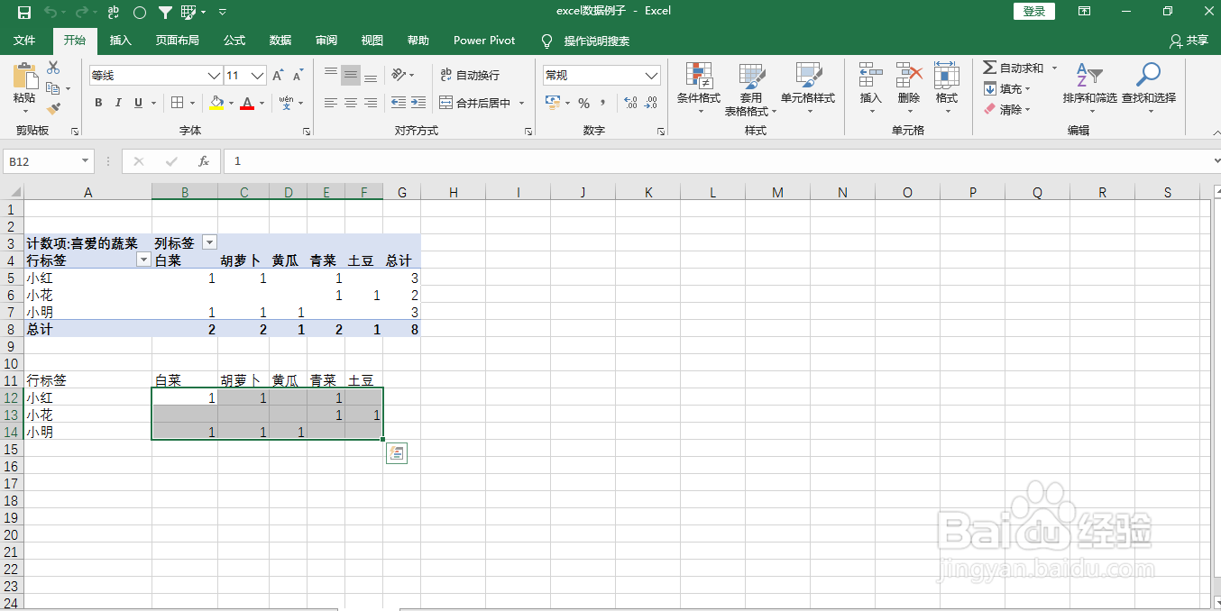Image resolution: width=1221 pixels, height=611 pixels.
Task: Switch to the 插入 Insert ribbon tab
Action: [121, 41]
